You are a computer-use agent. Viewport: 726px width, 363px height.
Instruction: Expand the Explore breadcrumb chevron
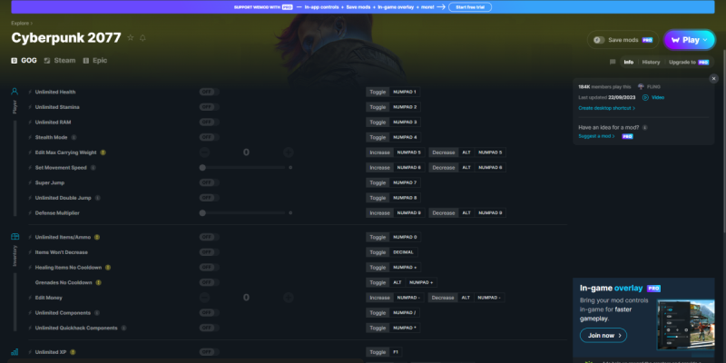(31, 23)
